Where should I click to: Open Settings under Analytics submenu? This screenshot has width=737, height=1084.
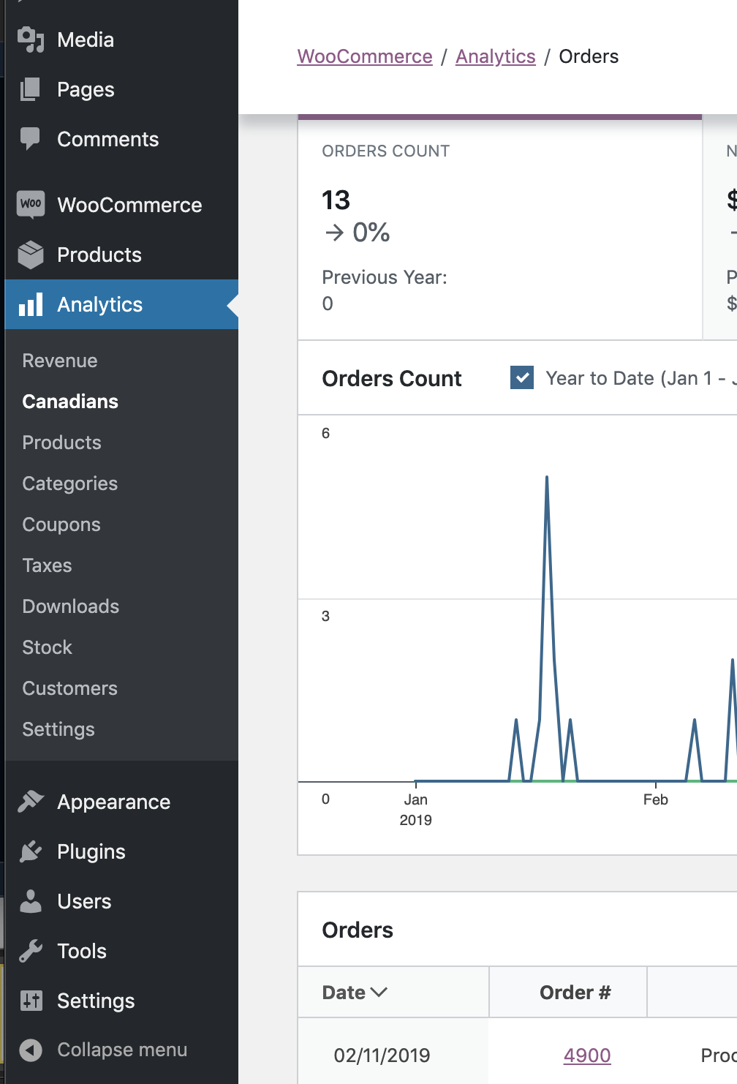point(58,729)
